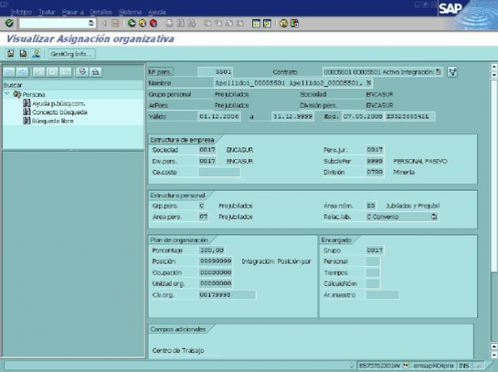Click org structure icon next to Contrato field

pos(452,72)
